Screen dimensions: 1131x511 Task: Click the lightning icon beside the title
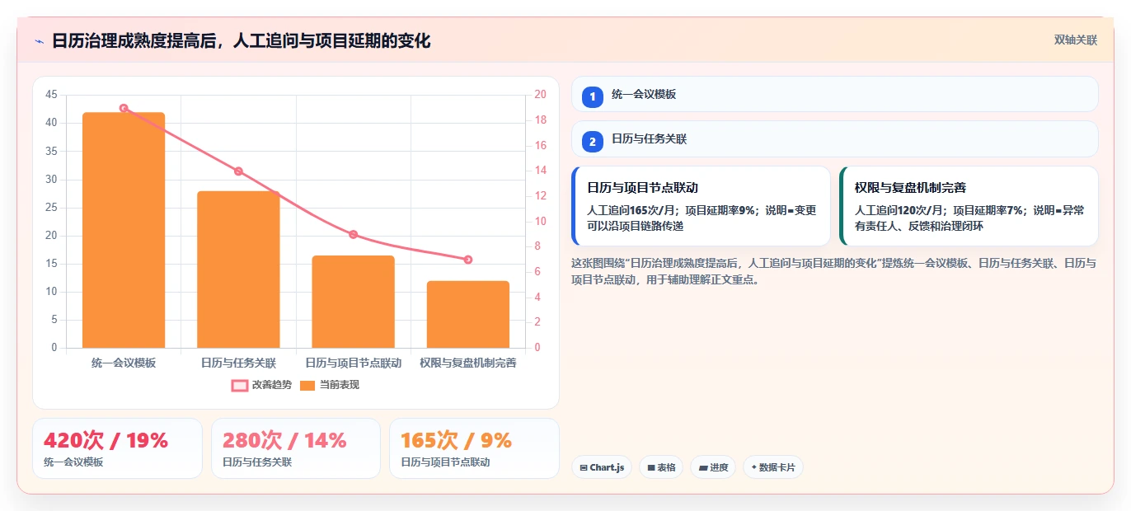pos(39,41)
